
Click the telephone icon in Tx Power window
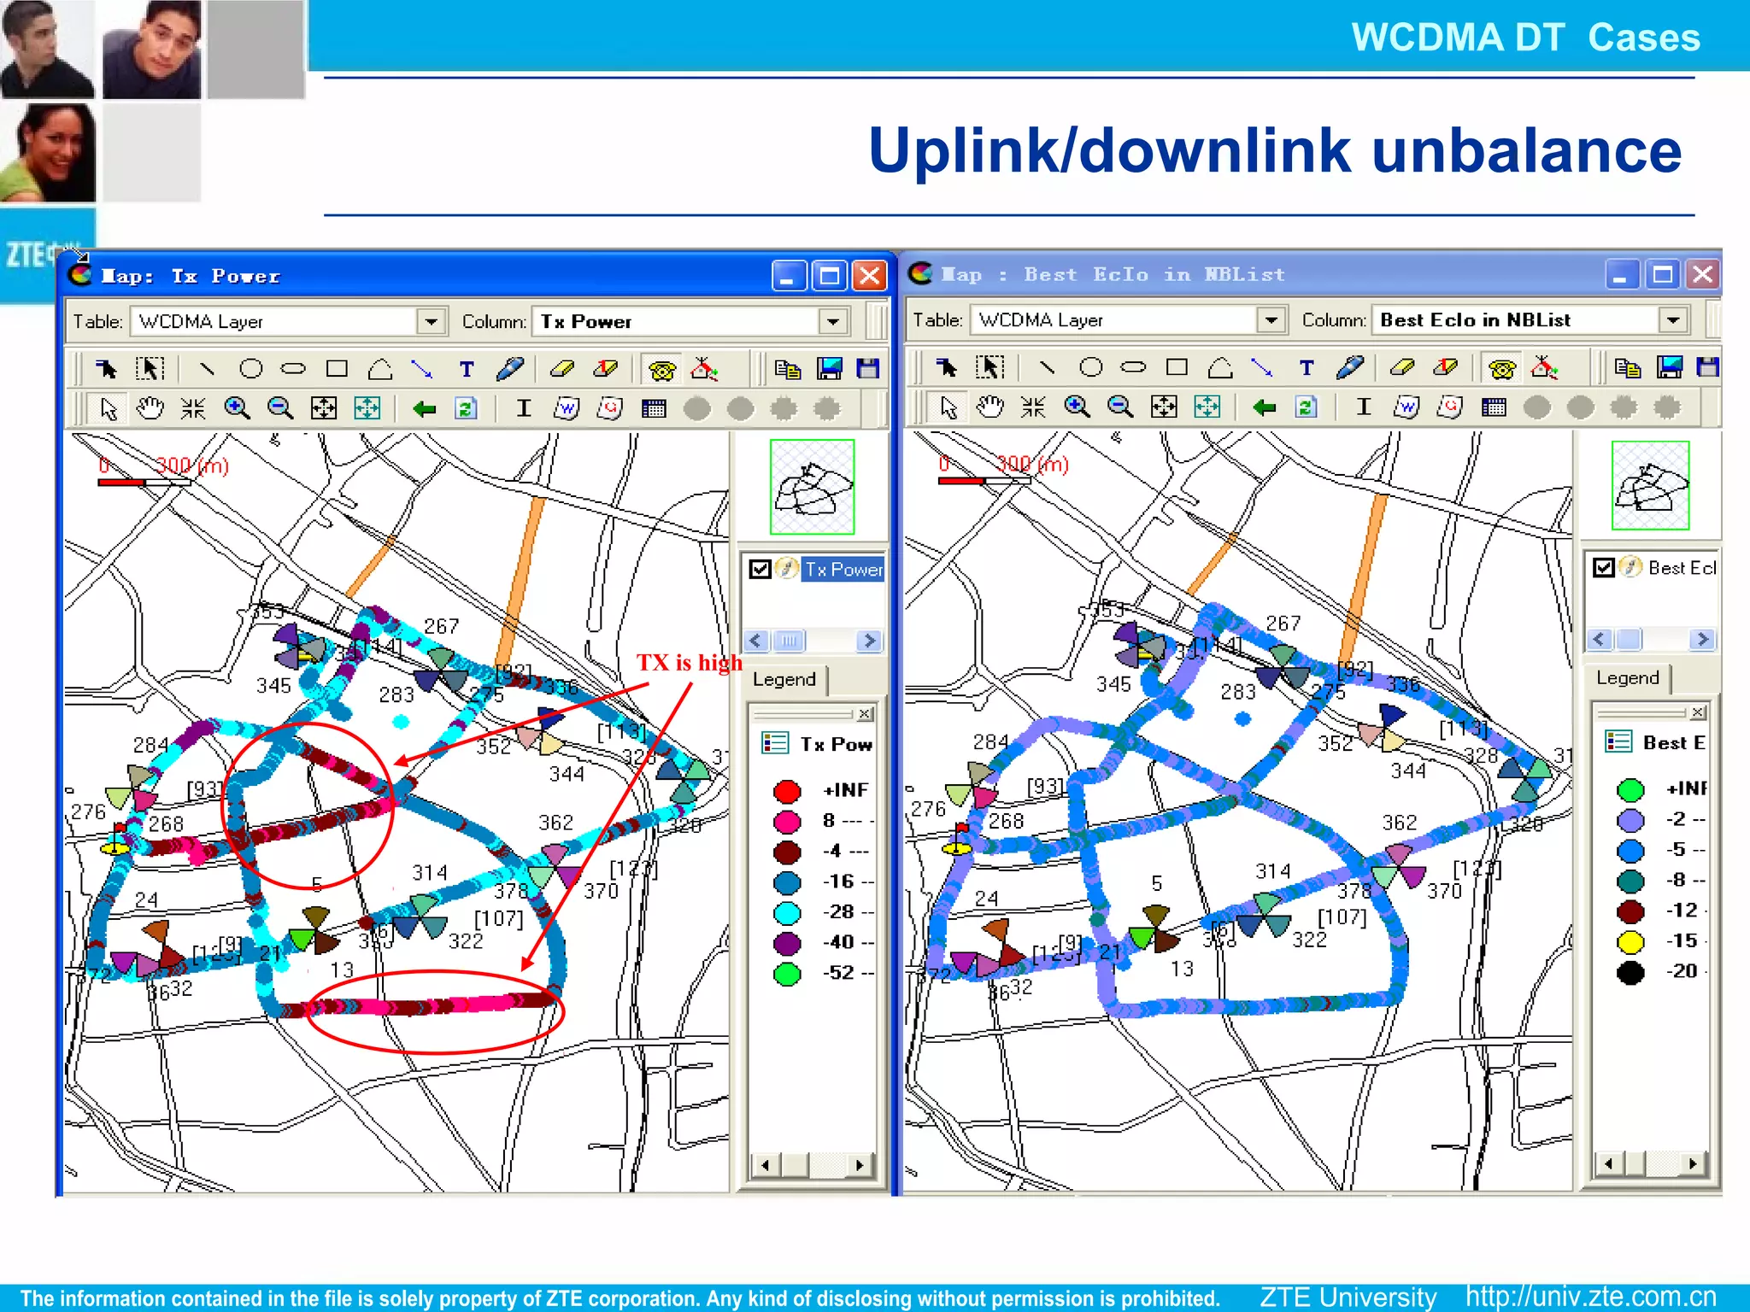pos(661,369)
